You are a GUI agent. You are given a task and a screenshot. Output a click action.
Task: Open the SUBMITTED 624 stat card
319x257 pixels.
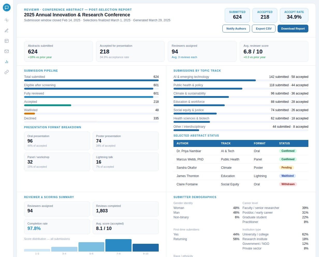coord(237,15)
